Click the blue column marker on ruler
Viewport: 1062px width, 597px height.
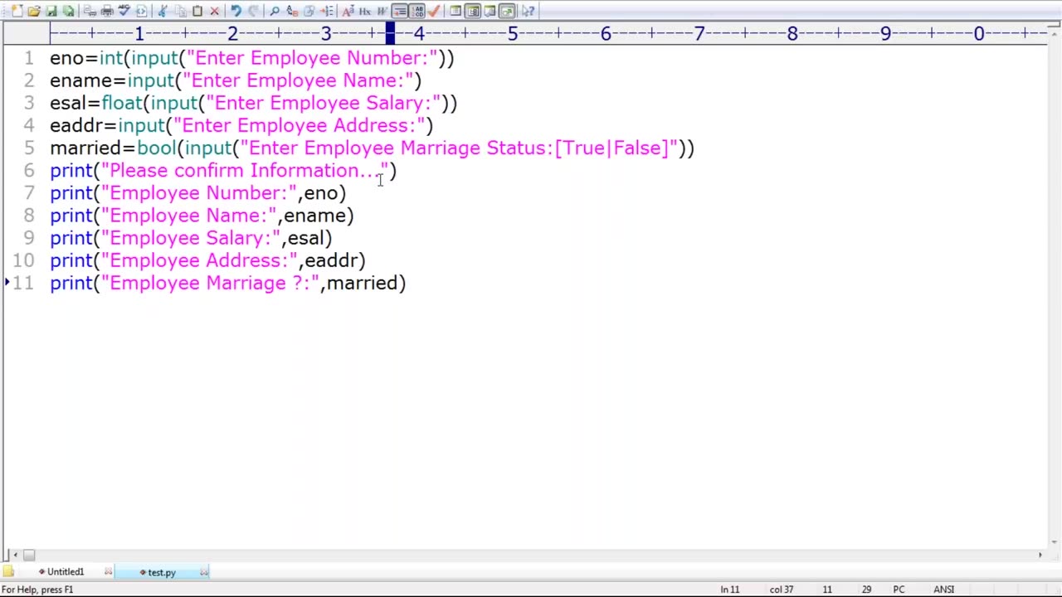coord(390,33)
